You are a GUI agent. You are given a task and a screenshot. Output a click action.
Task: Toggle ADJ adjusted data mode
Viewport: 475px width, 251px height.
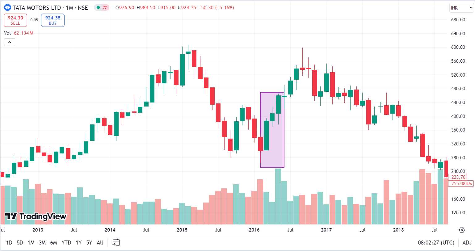(467, 243)
